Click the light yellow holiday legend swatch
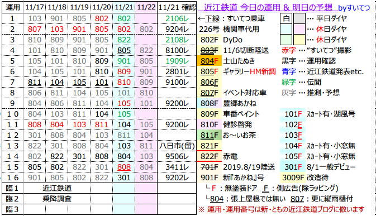Image resolution: width=376 pixels, height=216 pixels. (299, 40)
